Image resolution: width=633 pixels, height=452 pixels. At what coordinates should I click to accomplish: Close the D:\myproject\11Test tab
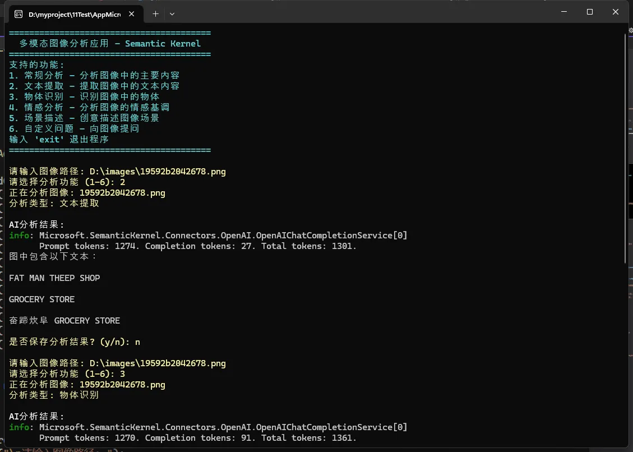click(x=131, y=14)
